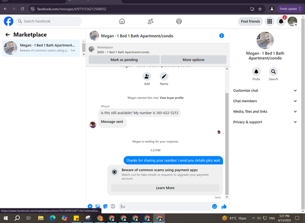Open Windows Start menu
Screen dimensions: 305x223
(x=5, y=218)
